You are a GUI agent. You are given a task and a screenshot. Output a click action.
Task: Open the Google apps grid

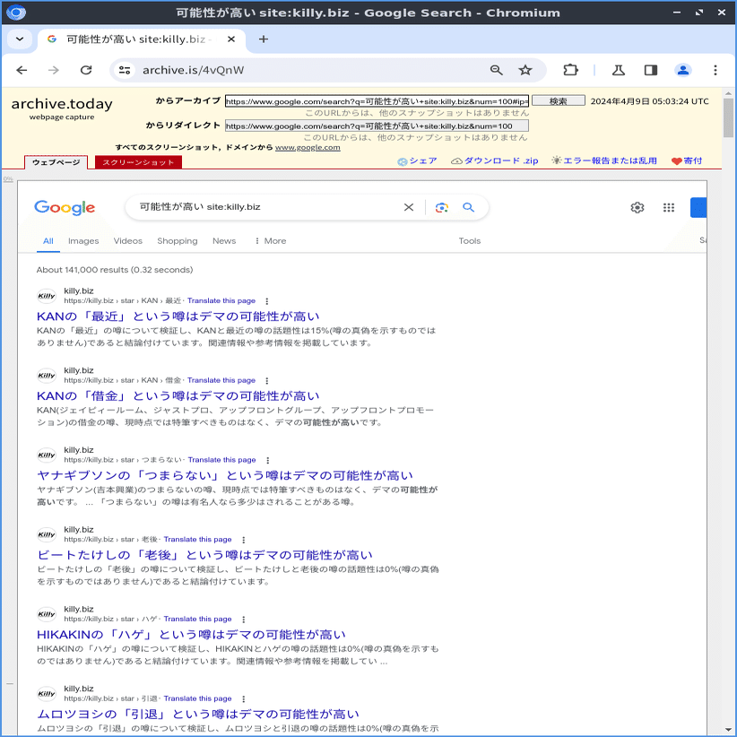668,207
